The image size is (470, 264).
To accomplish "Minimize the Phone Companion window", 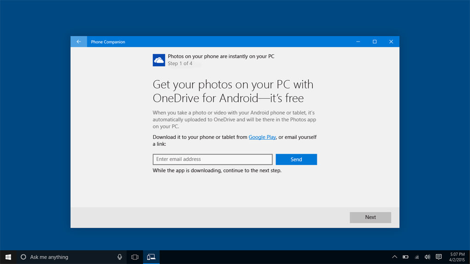I will pos(358,42).
